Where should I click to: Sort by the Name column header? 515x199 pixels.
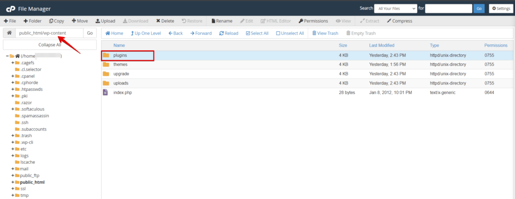tap(119, 45)
